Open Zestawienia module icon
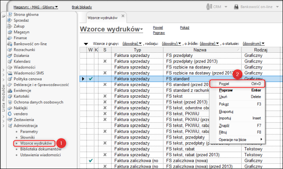Screen dimensions: 283x169 pyautogui.click(x=10, y=120)
